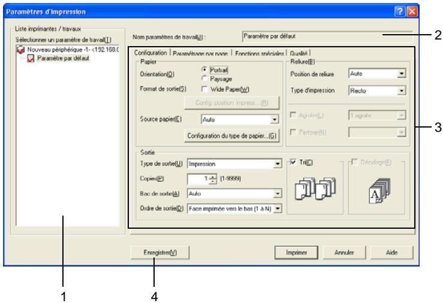Viewport: 443px width, 303px height.
Task: Click the Enregistrer button
Action: tap(160, 253)
